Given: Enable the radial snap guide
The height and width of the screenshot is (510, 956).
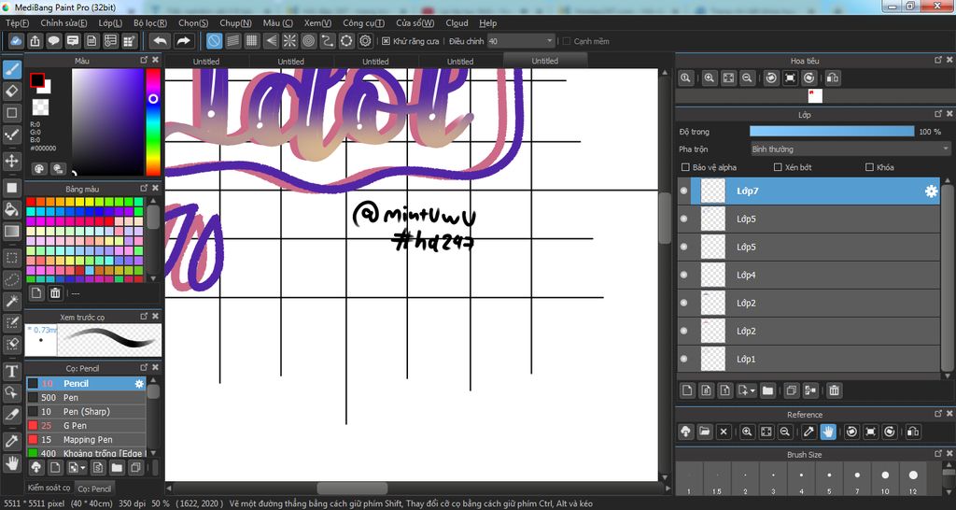Looking at the screenshot, I should [x=289, y=41].
